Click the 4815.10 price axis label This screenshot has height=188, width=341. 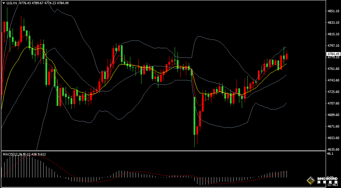[x=333, y=34]
